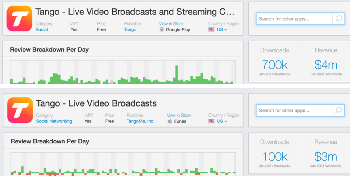Click the US flag in bottom panel

click(211, 121)
